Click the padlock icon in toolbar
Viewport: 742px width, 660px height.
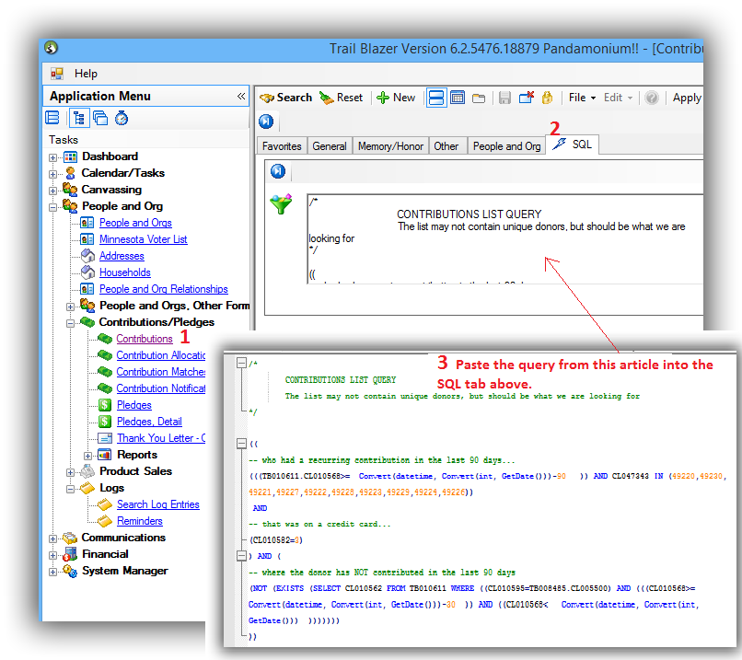point(547,98)
